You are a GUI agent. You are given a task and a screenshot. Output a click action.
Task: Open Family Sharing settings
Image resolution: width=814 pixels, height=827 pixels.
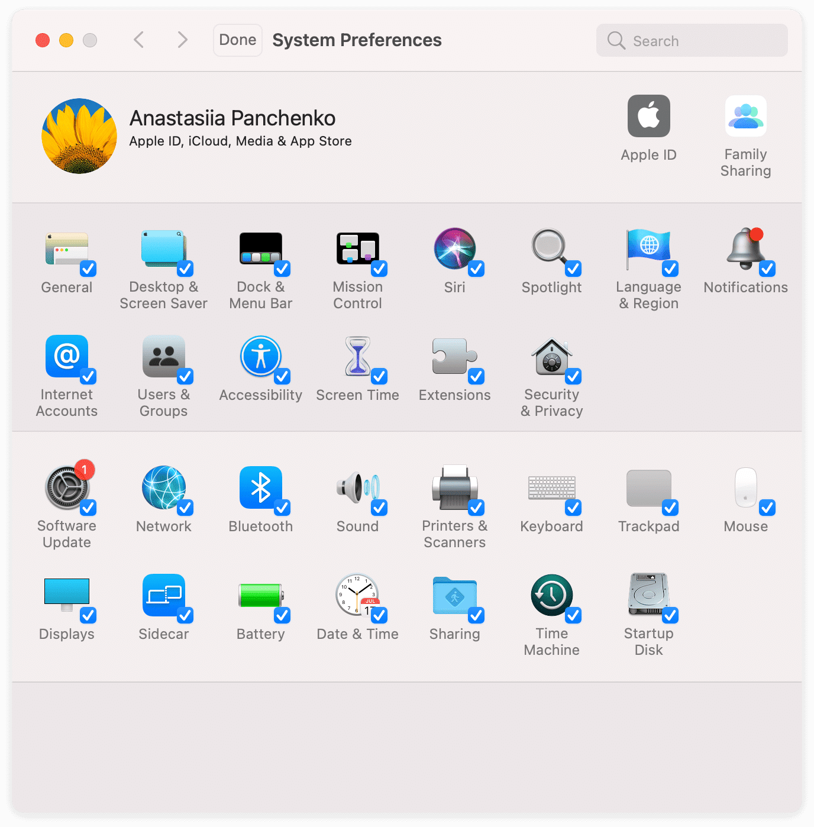(745, 117)
